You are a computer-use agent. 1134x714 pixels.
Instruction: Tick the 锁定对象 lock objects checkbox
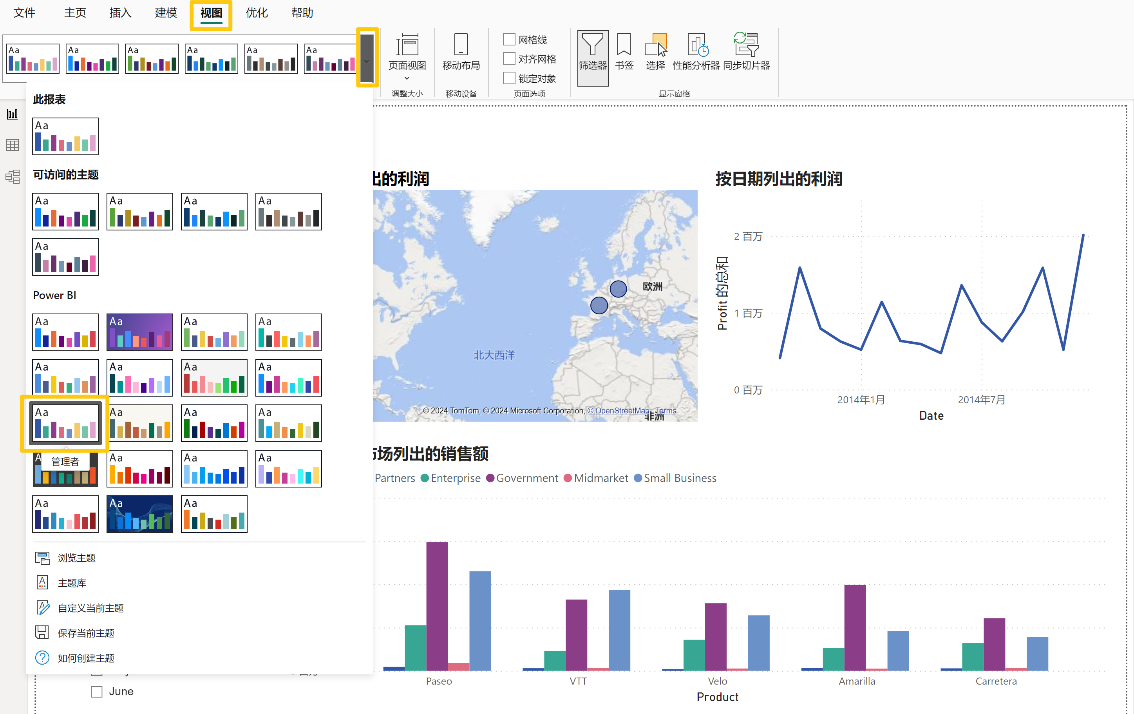(509, 78)
